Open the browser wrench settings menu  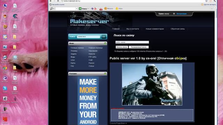(x=215, y=1)
